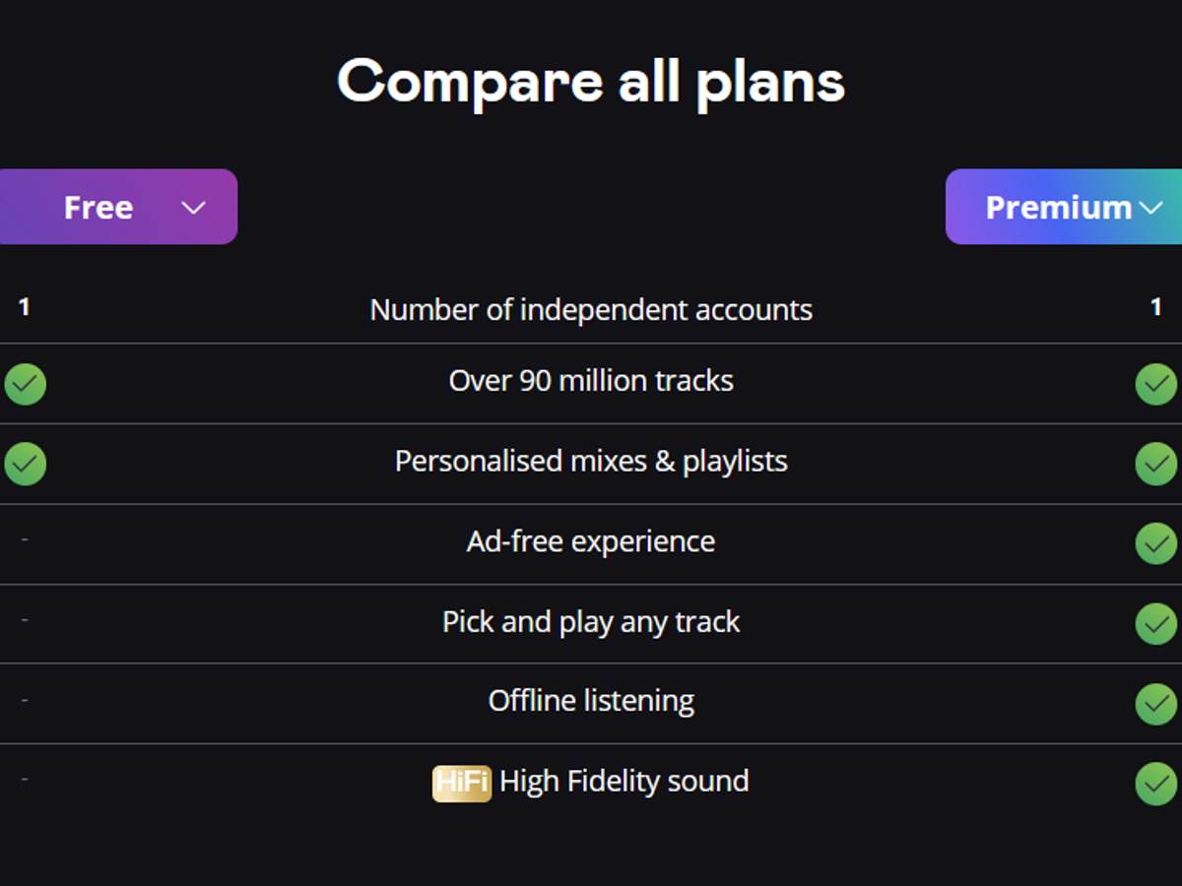Click the Number of independent accounts row label
The height and width of the screenshot is (886, 1182).
591,309
